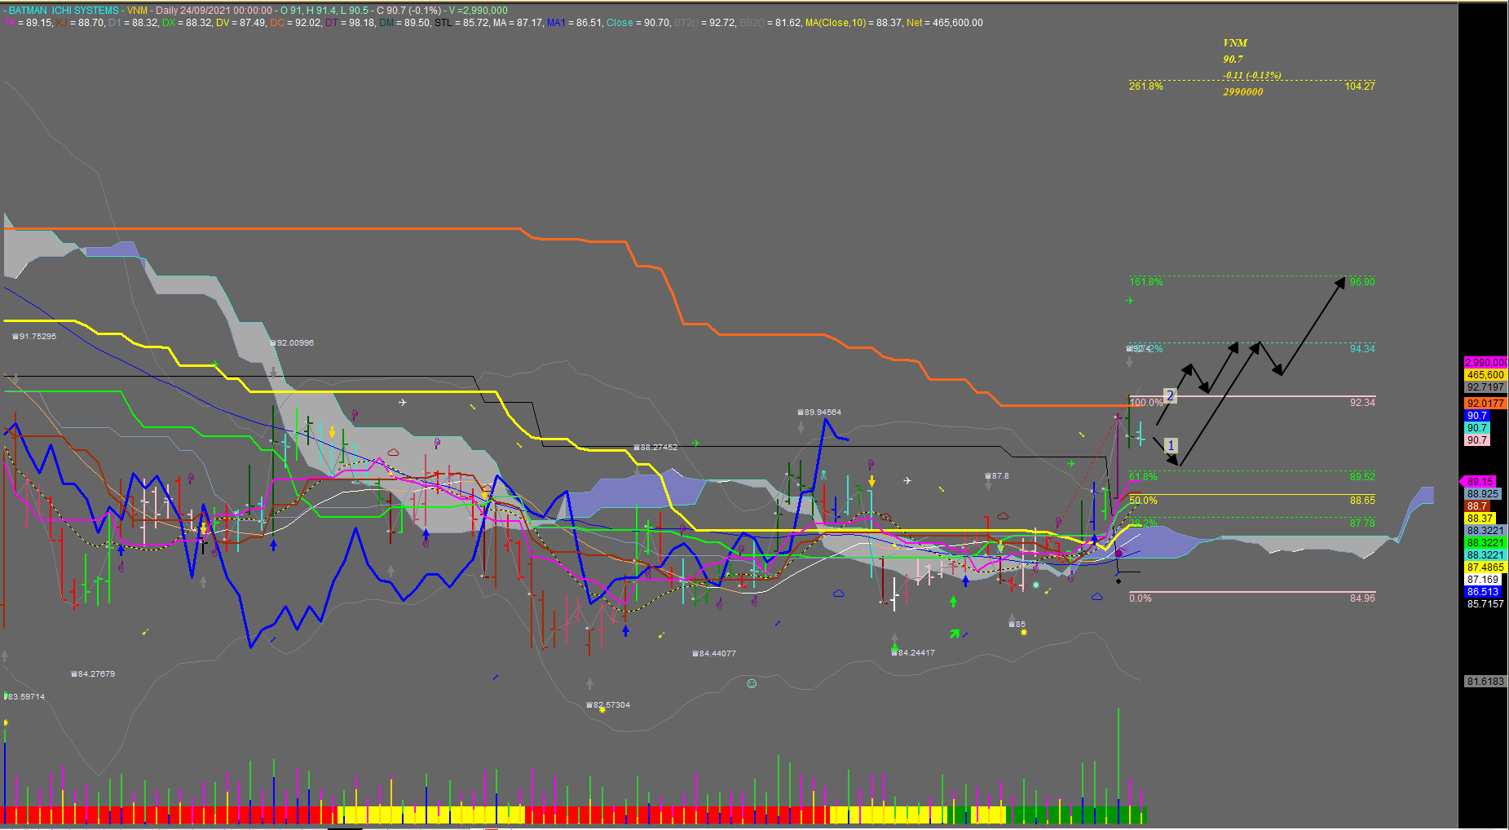Image resolution: width=1509 pixels, height=830 pixels.
Task: Click the italic -0.11 (-0.13%) change label
Action: 1252,75
